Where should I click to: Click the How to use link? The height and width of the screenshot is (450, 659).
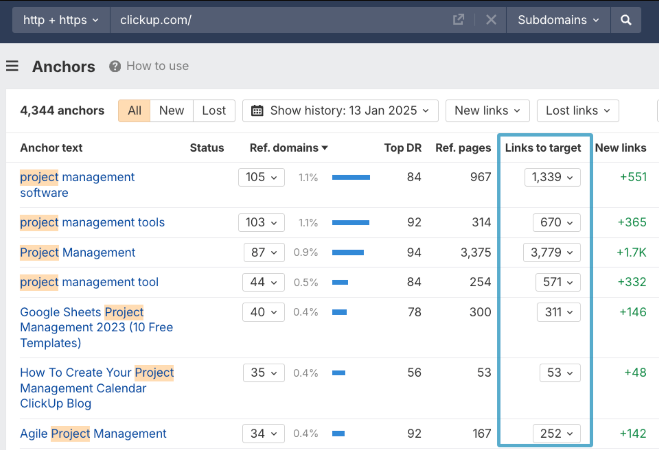[x=158, y=66]
